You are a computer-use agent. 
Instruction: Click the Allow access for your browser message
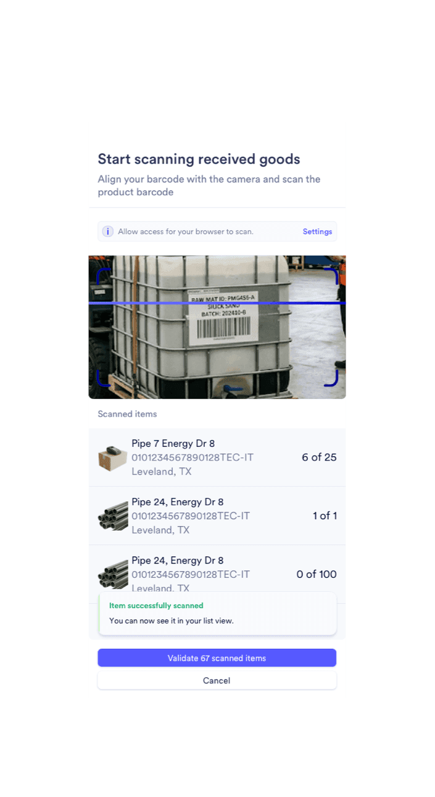[186, 232]
